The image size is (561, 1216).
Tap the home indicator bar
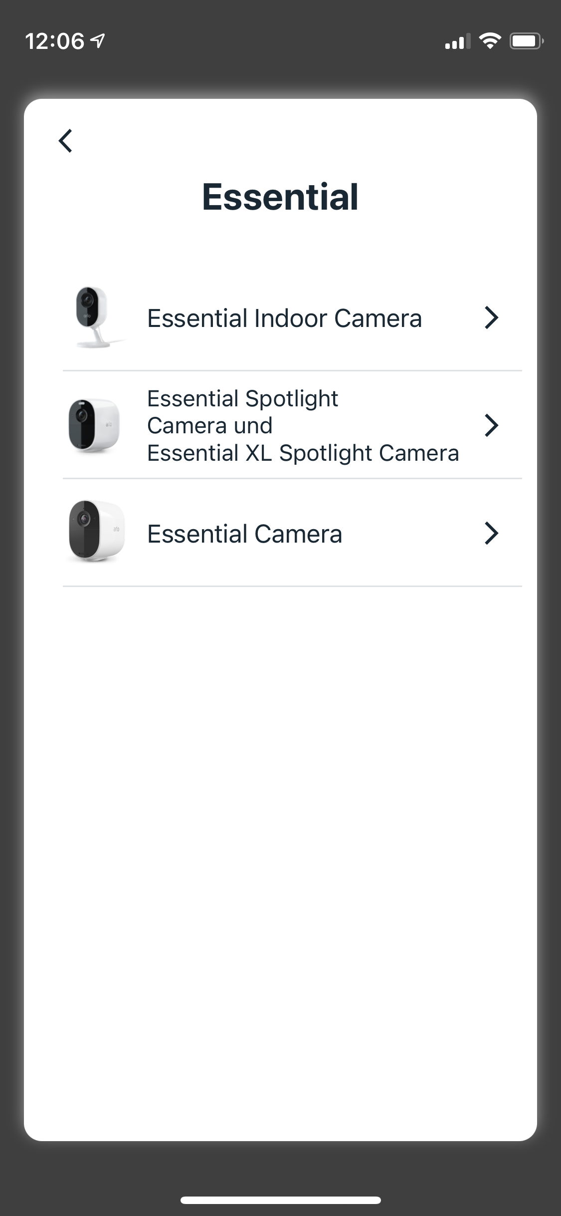pyautogui.click(x=280, y=1200)
